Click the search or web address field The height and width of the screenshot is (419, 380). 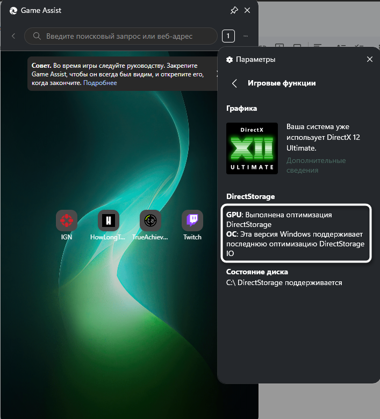click(121, 36)
